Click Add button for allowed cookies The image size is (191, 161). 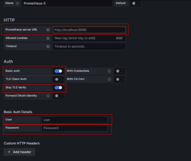click(119, 38)
